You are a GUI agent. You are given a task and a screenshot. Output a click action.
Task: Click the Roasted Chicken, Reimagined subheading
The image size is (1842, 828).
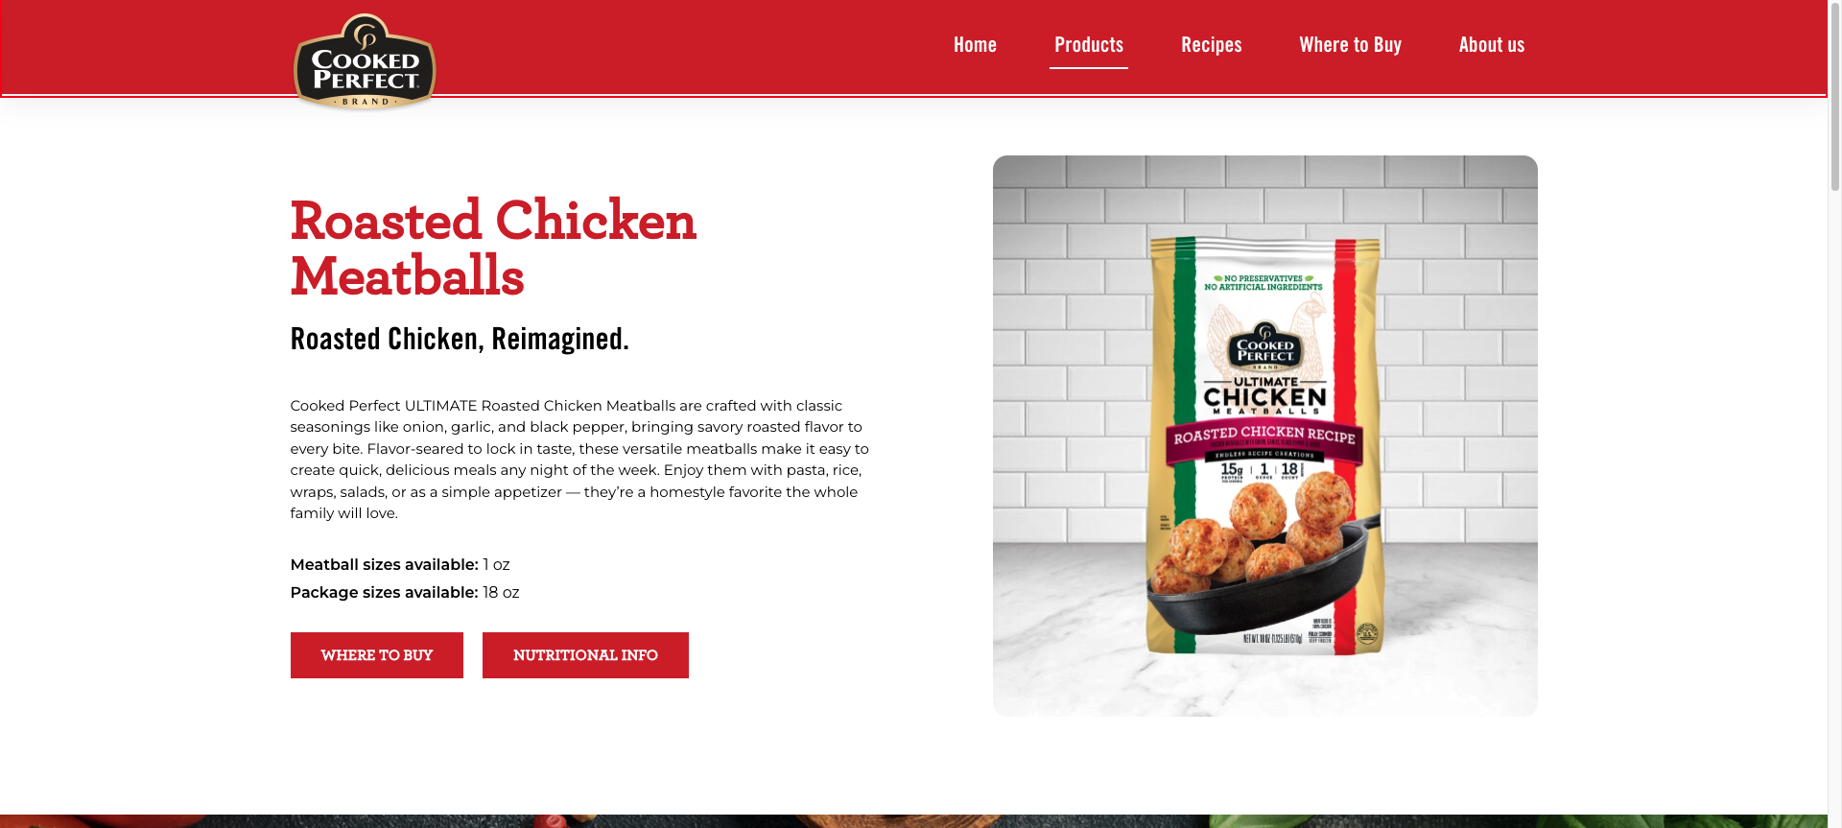pos(460,339)
